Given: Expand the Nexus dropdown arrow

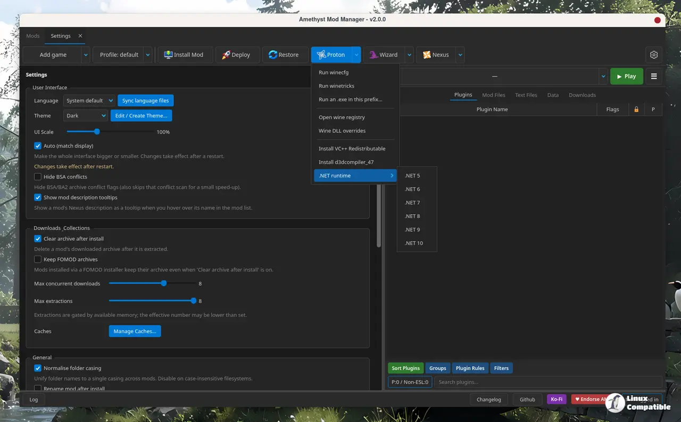Looking at the screenshot, I should click(460, 55).
